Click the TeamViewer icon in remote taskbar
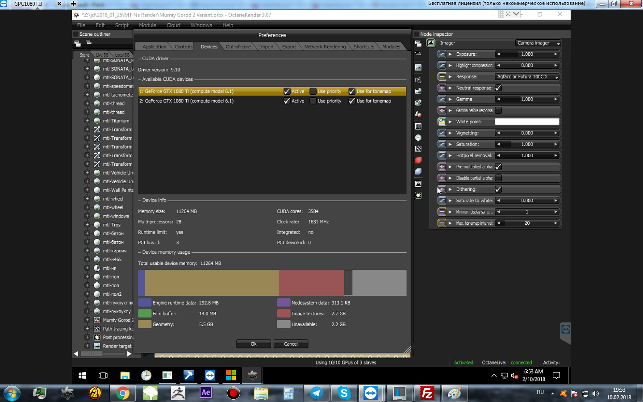The height and width of the screenshot is (402, 643). point(210,376)
